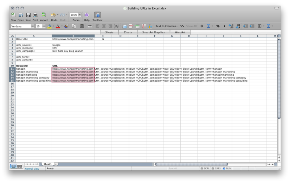
Task: Click the Open file toolbar icon
Action: click(x=21, y=15)
